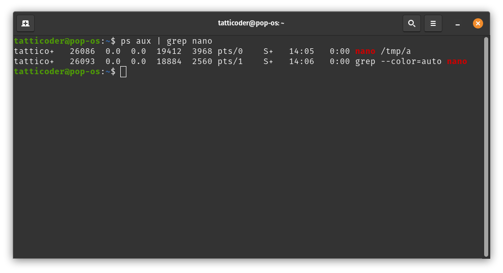Open a new terminal tab
503x273 pixels.
click(25, 23)
